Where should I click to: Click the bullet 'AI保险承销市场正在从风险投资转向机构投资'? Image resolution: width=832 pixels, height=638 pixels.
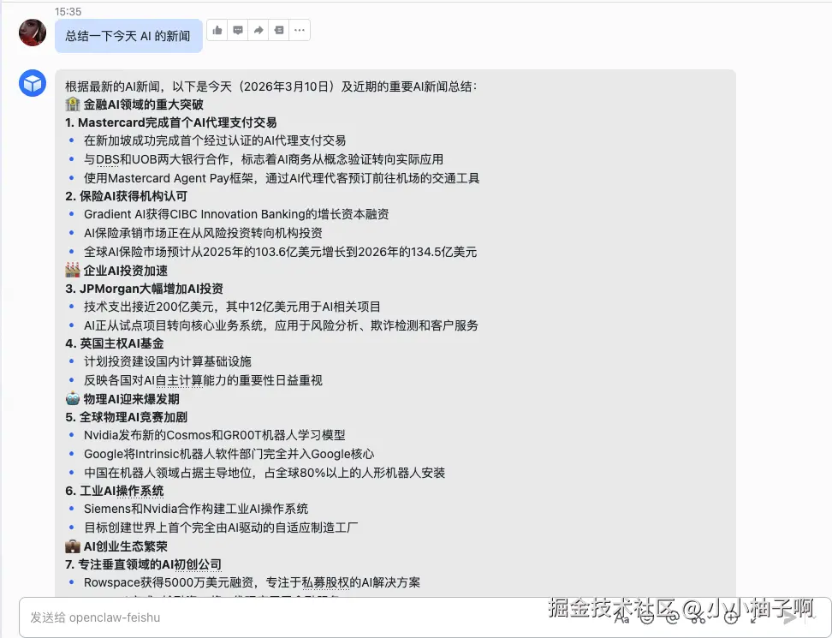coord(203,233)
